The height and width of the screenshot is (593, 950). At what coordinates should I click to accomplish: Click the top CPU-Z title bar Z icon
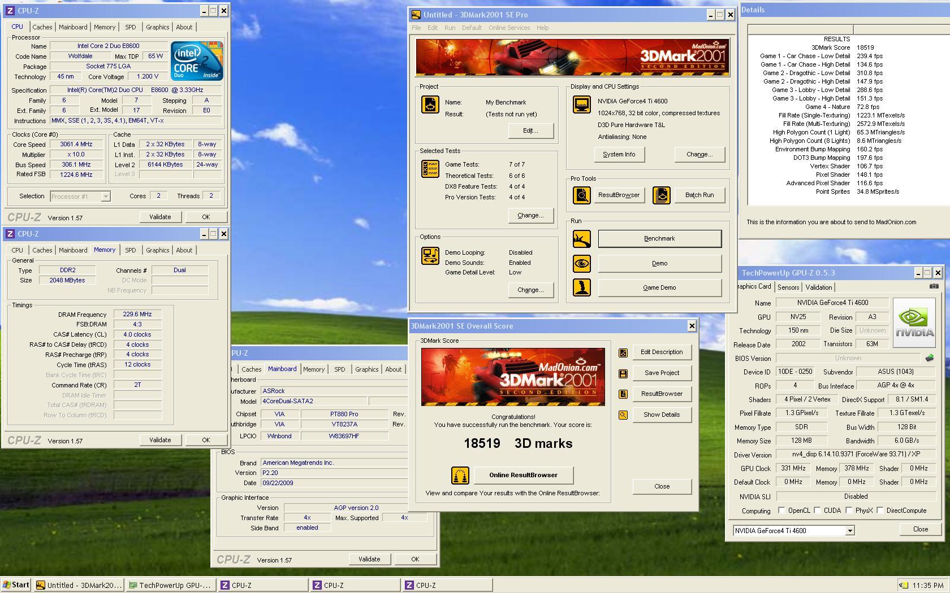[10, 11]
